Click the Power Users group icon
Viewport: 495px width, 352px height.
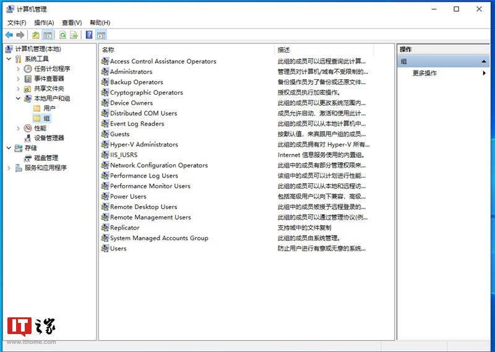105,196
